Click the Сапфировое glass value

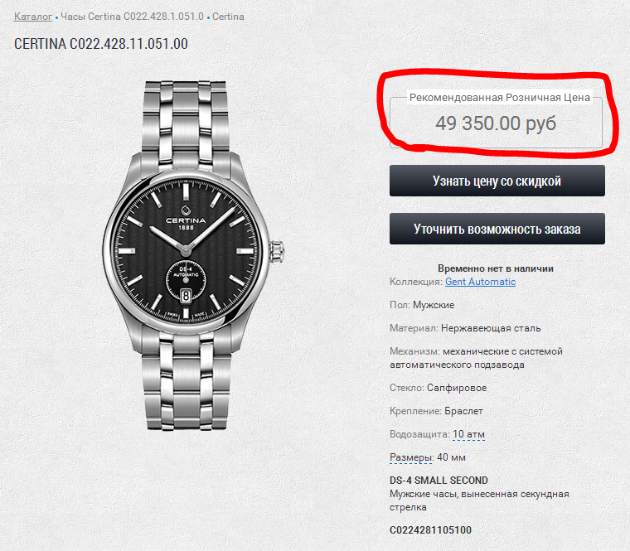[457, 388]
